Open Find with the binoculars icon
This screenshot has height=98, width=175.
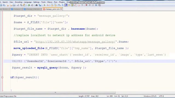click(x=36, y=5)
